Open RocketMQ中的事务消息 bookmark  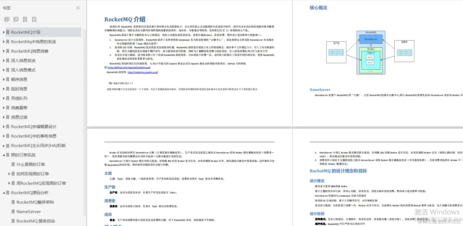[34, 136]
